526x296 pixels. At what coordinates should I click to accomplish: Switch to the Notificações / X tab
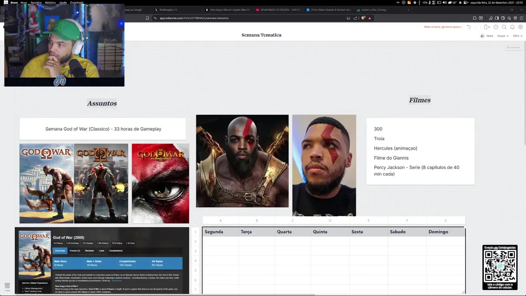point(177,9)
